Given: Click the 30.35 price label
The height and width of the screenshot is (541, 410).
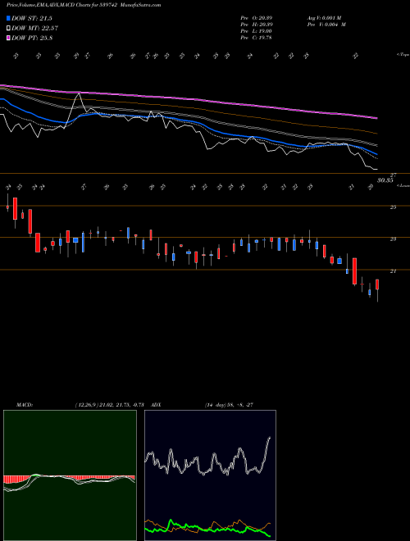Looking at the screenshot, I should pyautogui.click(x=385, y=180).
